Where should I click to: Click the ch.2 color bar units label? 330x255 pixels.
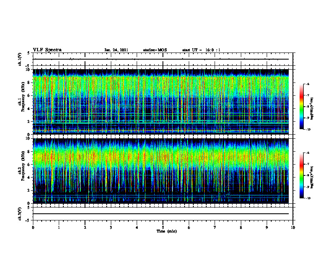point(312,177)
